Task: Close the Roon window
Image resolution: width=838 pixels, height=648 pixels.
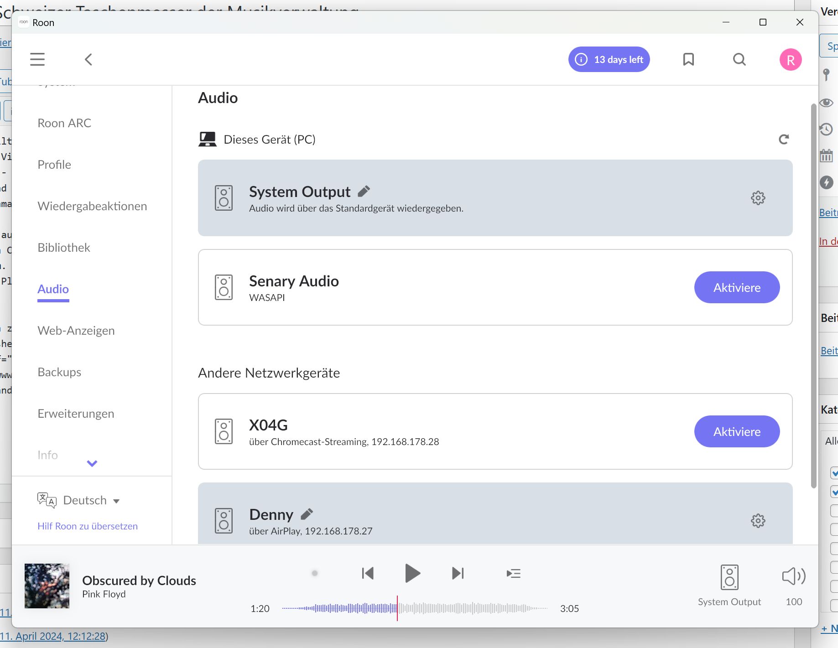Action: (x=800, y=22)
